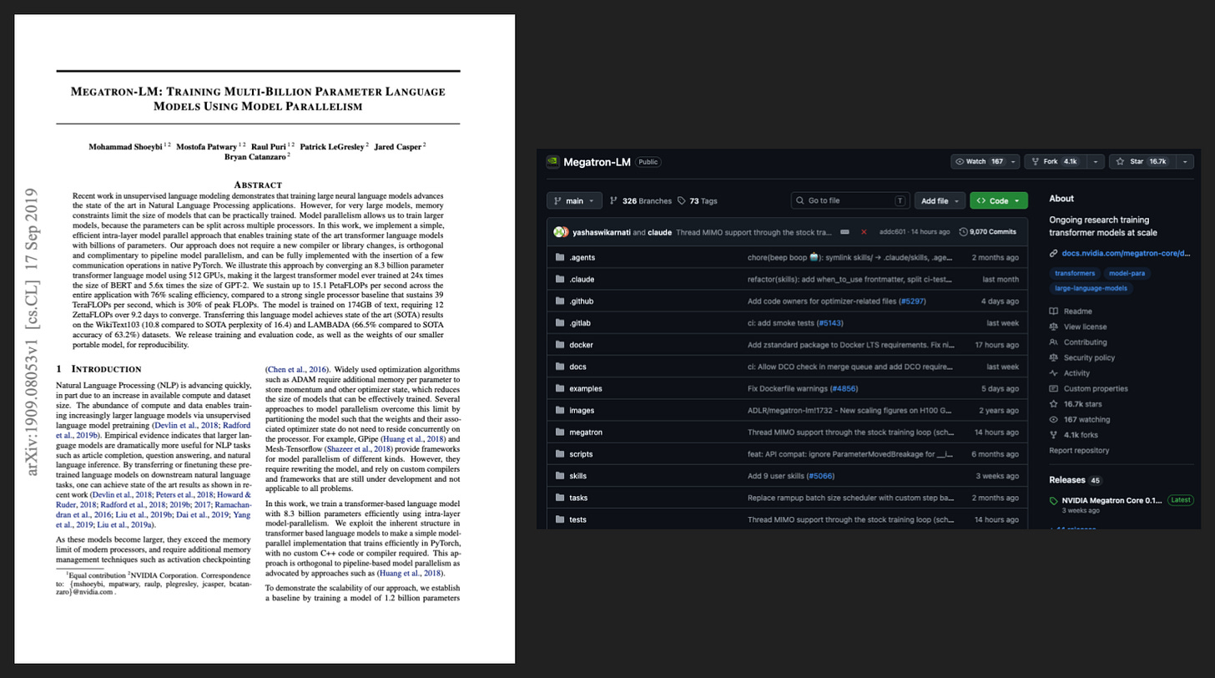The height and width of the screenshot is (678, 1215).
Task: Open the tasks folder name link
Action: click(x=578, y=498)
